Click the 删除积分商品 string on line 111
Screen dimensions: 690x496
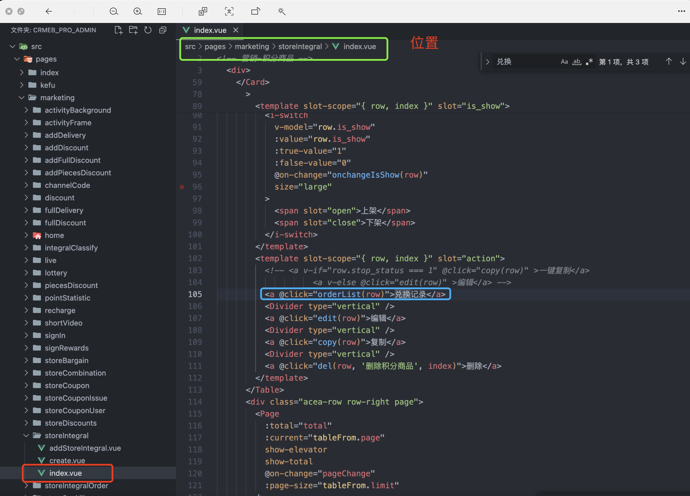click(x=389, y=366)
